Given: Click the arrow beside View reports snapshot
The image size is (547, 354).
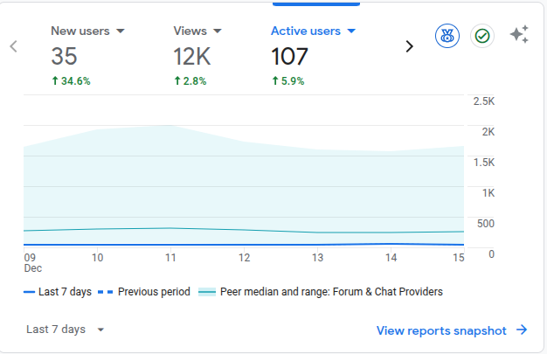Looking at the screenshot, I should coord(522,330).
